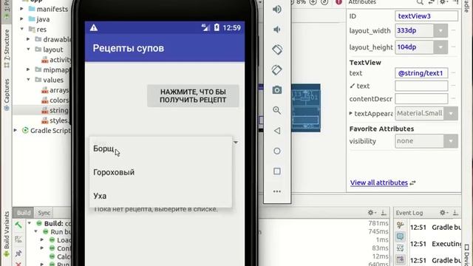Image resolution: width=473 pixels, height=266 pixels.
Task: Open colors xml file in tree
Action: (x=55, y=100)
